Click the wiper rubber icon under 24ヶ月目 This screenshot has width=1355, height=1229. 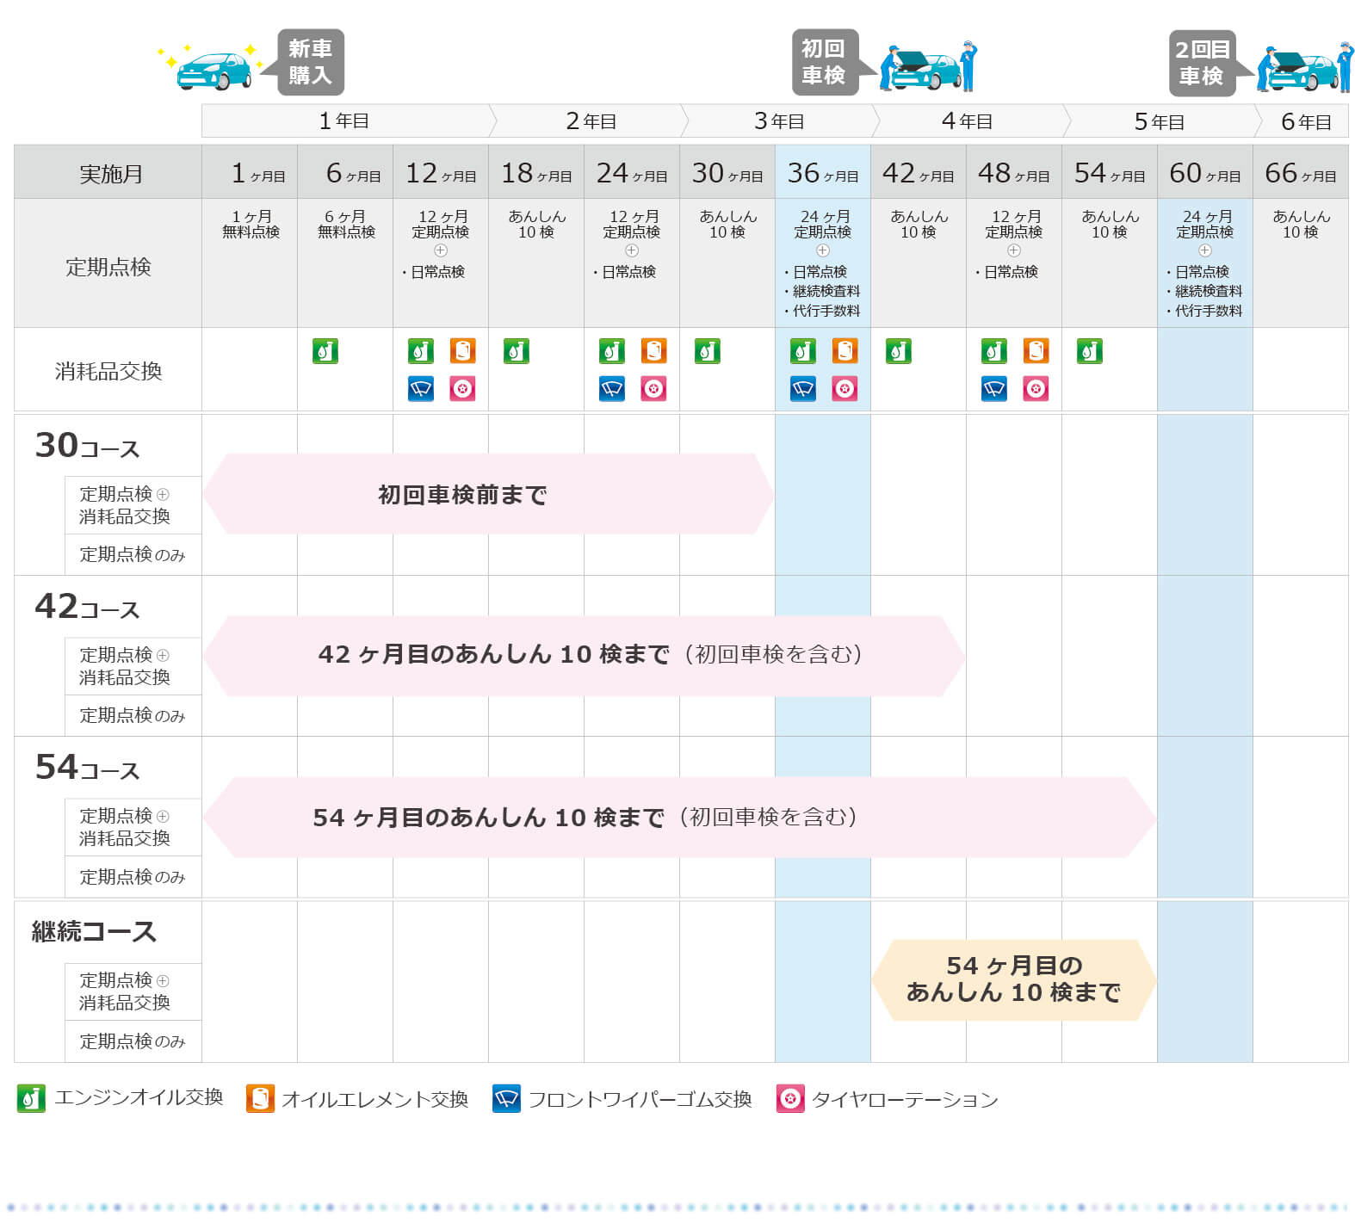pos(611,389)
